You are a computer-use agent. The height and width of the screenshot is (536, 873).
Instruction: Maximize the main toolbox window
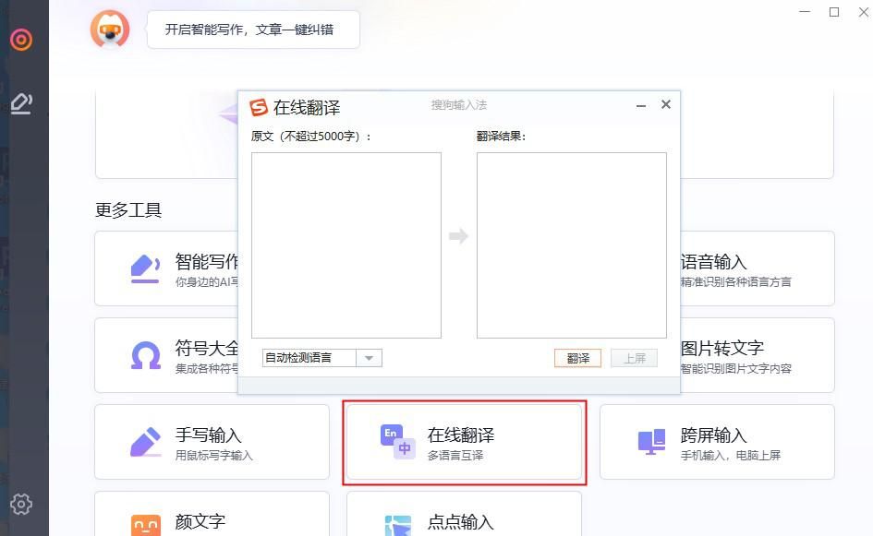click(x=834, y=12)
